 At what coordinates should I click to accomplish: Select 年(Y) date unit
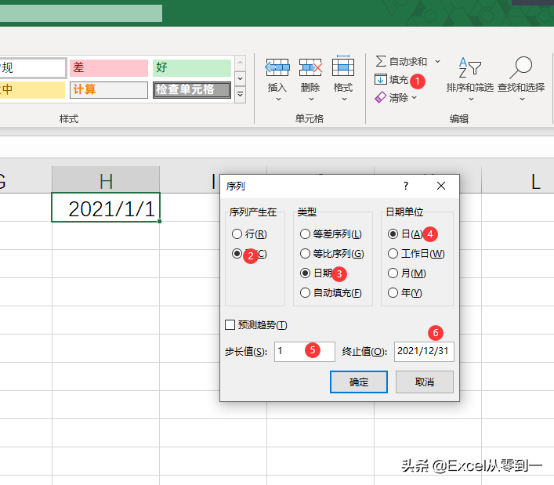pos(393,293)
